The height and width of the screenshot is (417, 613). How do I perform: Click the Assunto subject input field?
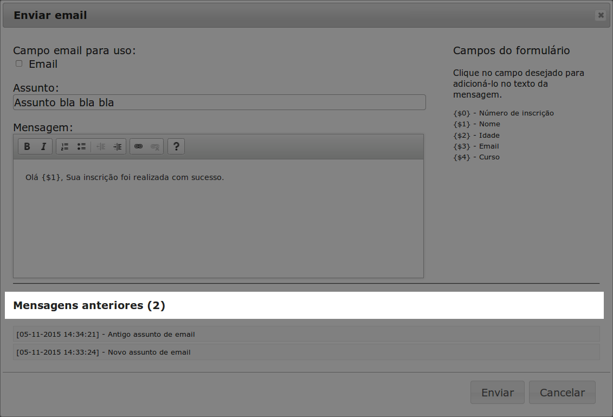click(x=219, y=102)
